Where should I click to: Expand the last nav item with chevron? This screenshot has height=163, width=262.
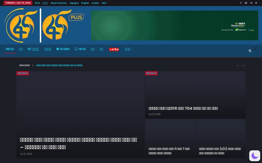coord(128,49)
